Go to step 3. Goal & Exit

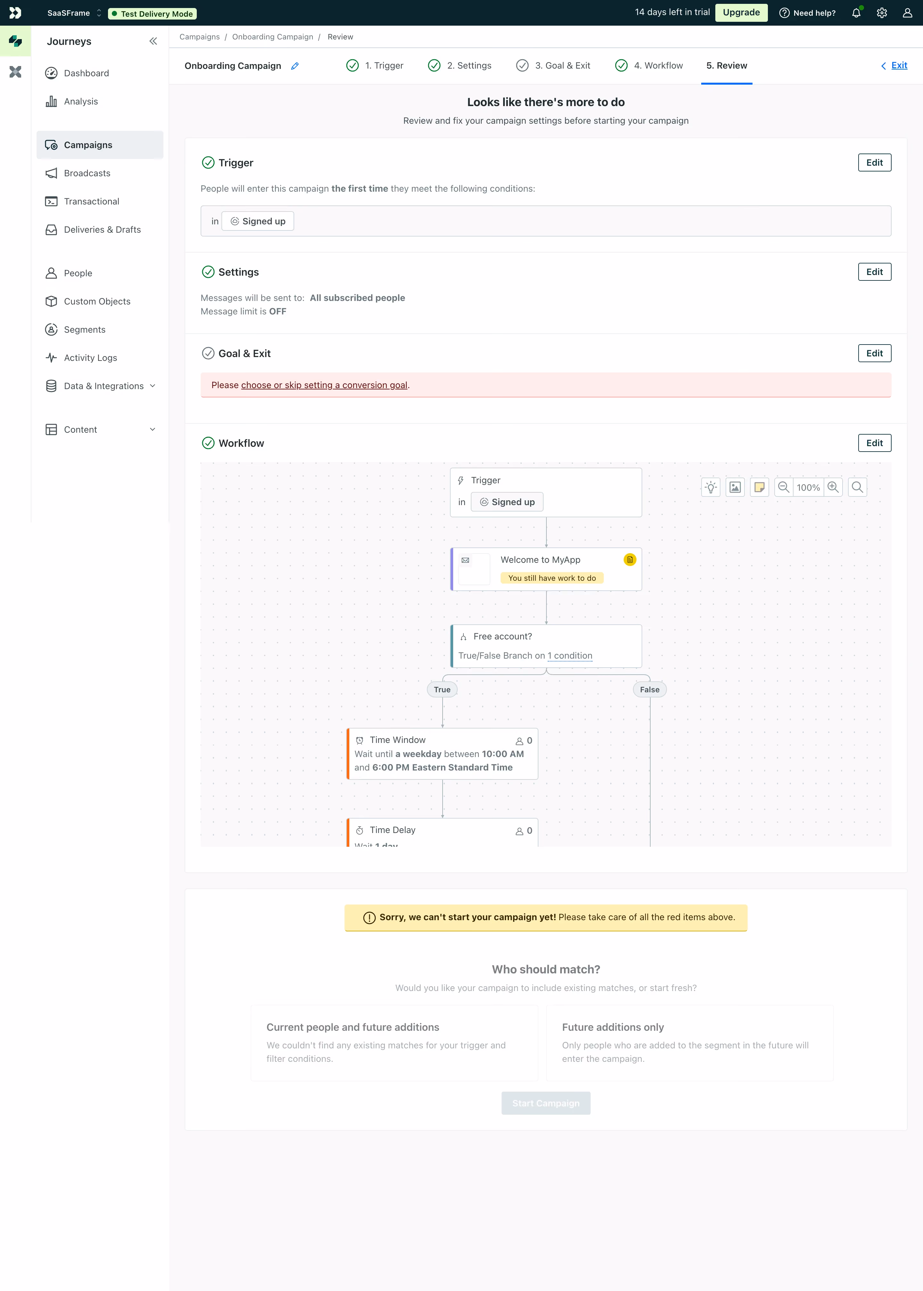click(x=553, y=66)
